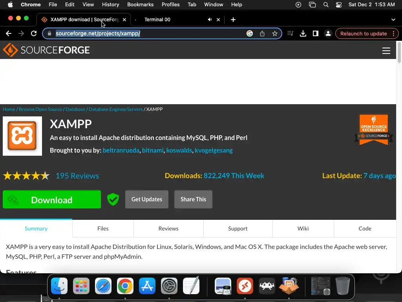Image resolution: width=402 pixels, height=302 pixels.
Task: Click the share page icon in address bar
Action: click(262, 33)
